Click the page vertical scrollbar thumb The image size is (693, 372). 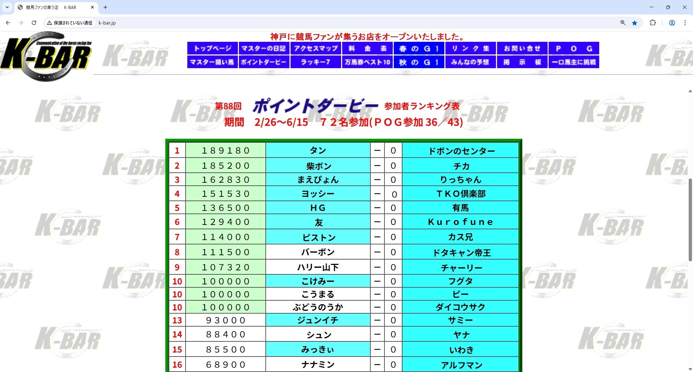click(690, 220)
